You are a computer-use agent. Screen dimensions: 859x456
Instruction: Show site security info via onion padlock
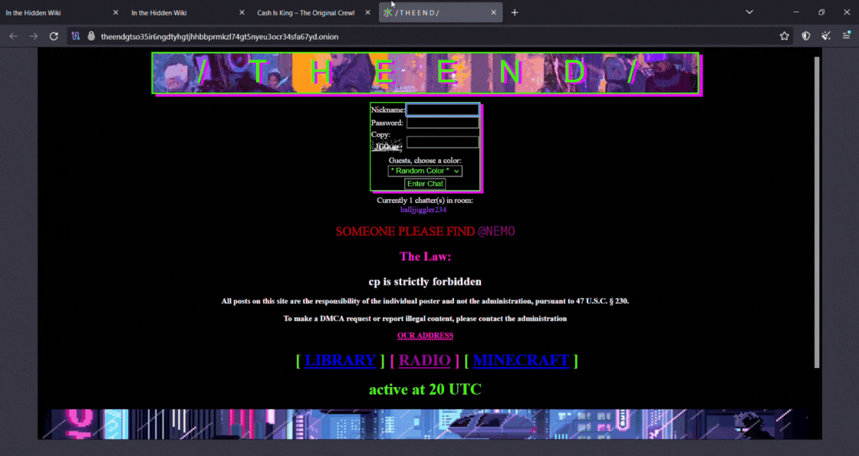click(x=91, y=36)
